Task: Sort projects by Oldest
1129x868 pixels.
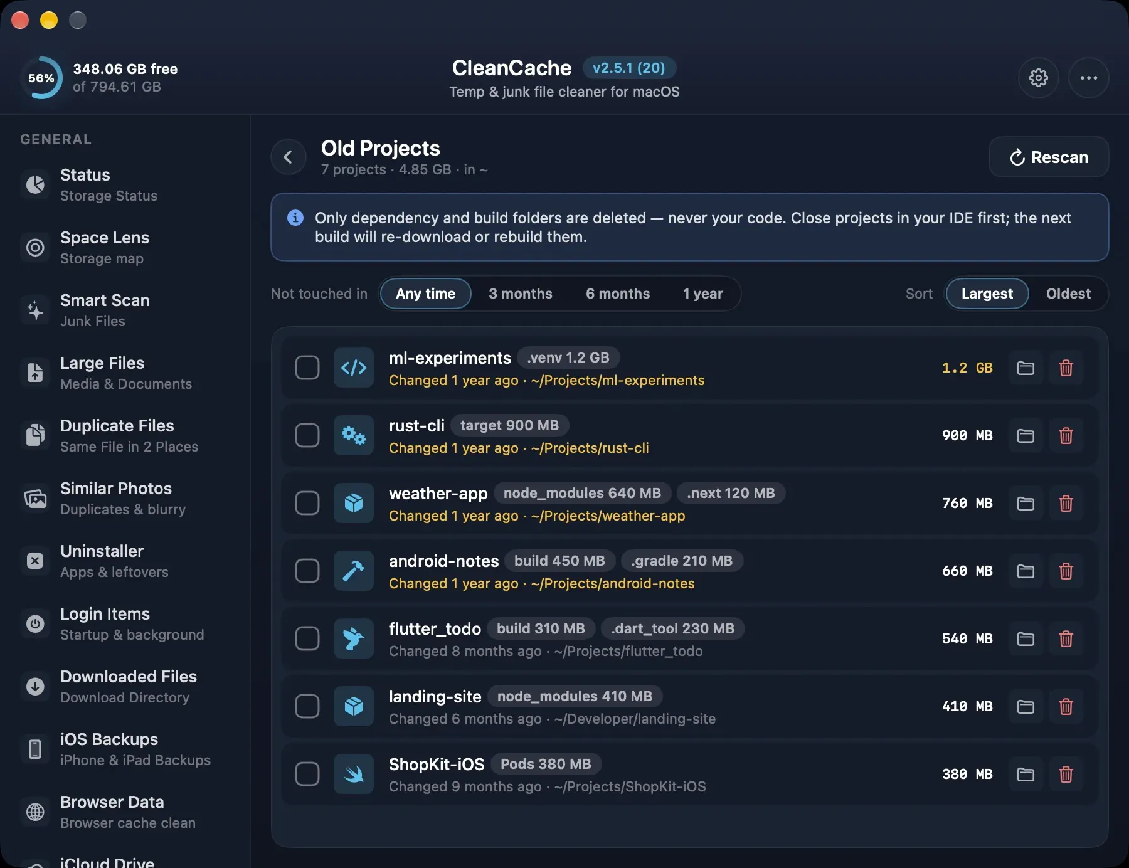Action: click(x=1068, y=294)
